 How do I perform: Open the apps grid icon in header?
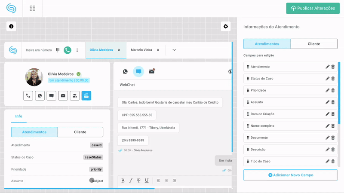point(33,8)
